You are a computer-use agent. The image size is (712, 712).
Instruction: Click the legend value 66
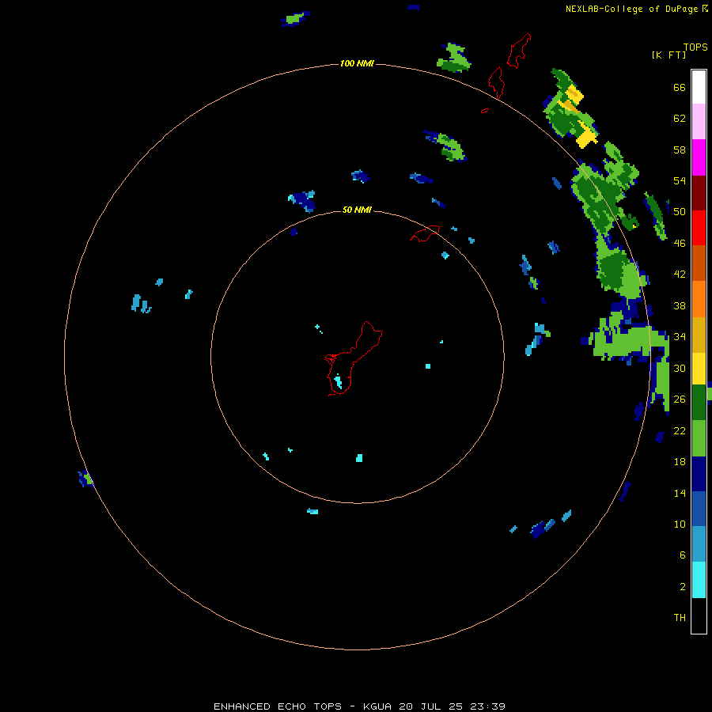pyautogui.click(x=680, y=87)
